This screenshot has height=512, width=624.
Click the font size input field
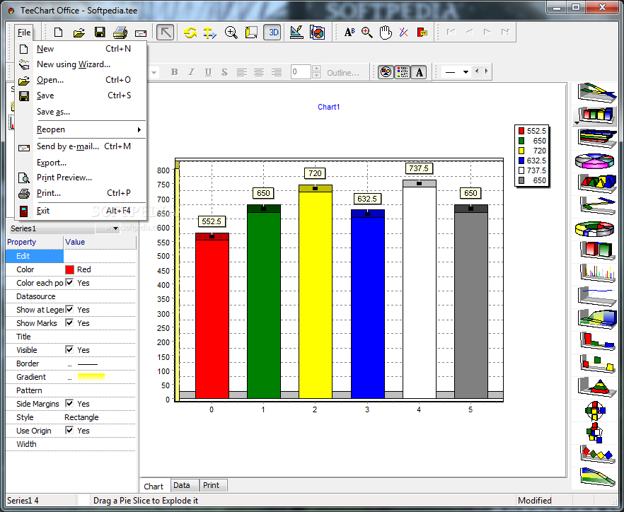pos(301,72)
